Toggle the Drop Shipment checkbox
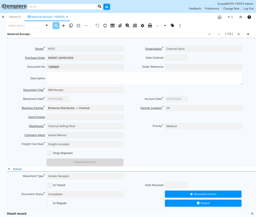 click(50, 153)
